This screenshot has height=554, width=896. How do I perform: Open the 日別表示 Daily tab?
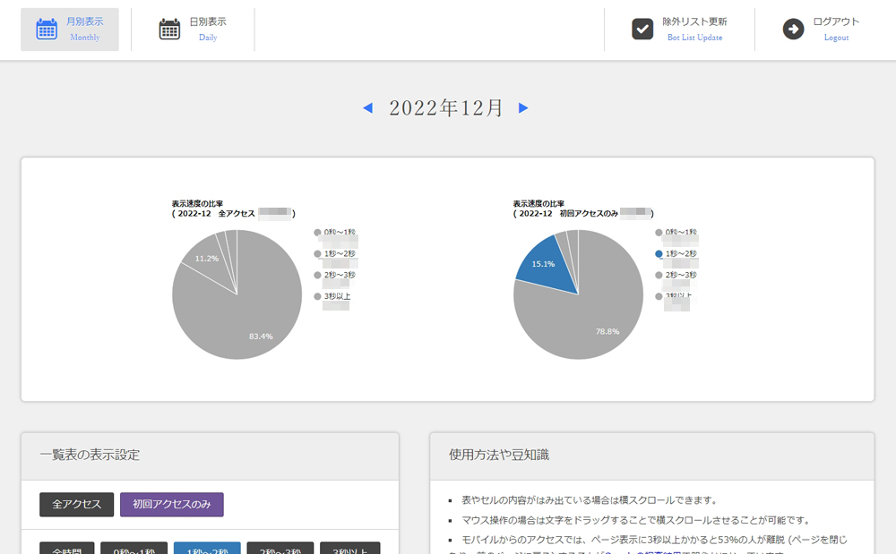point(193,30)
